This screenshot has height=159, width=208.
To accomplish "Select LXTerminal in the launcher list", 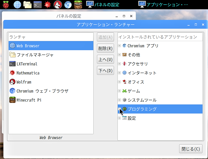I will [51, 64].
